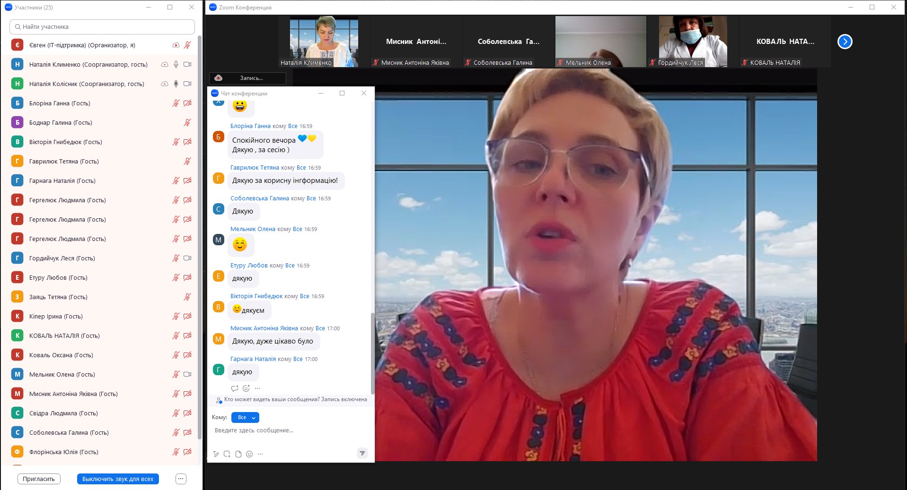The width and height of the screenshot is (907, 490).
Task: Click the Найти участника search field
Action: point(102,27)
